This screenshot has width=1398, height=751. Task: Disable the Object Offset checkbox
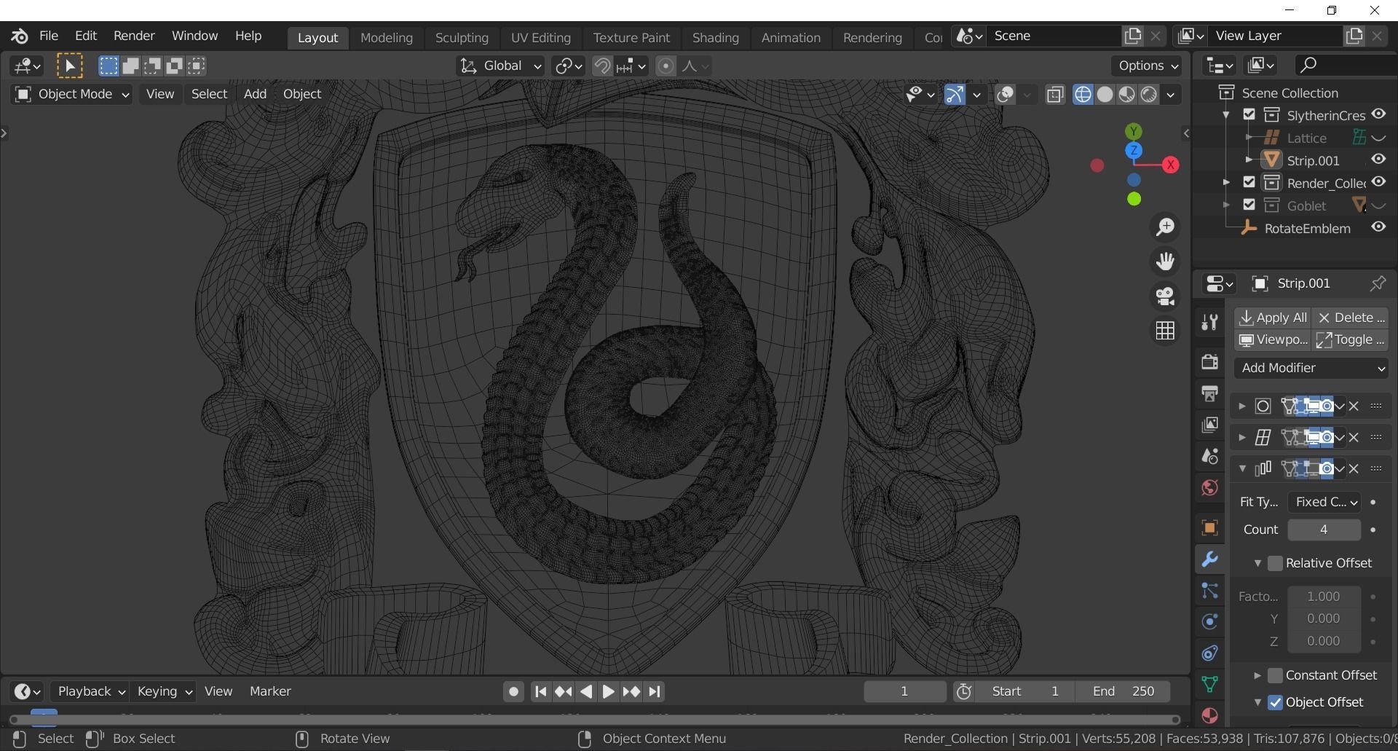click(1275, 702)
